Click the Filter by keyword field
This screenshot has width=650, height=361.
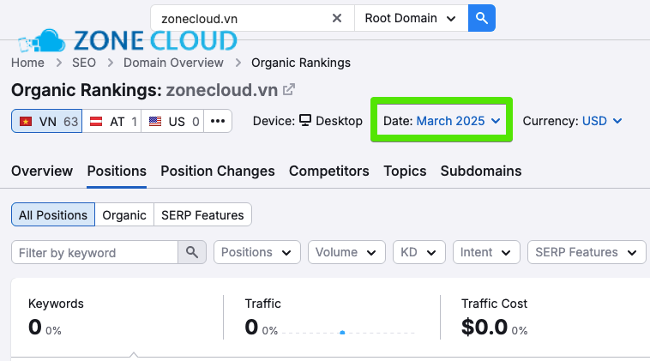pos(94,252)
